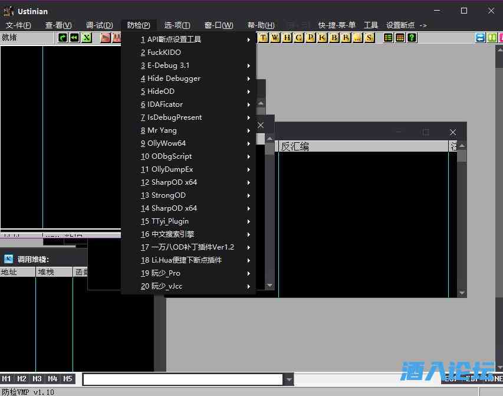Click the T threads toolbar button
This screenshot has width=503, height=396.
pos(262,38)
